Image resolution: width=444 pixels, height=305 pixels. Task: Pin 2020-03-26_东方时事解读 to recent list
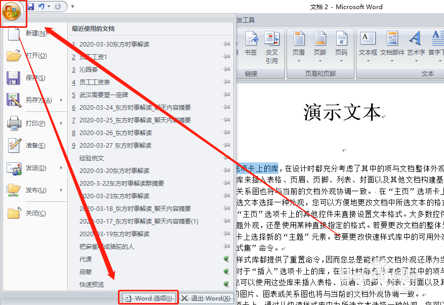(226, 133)
